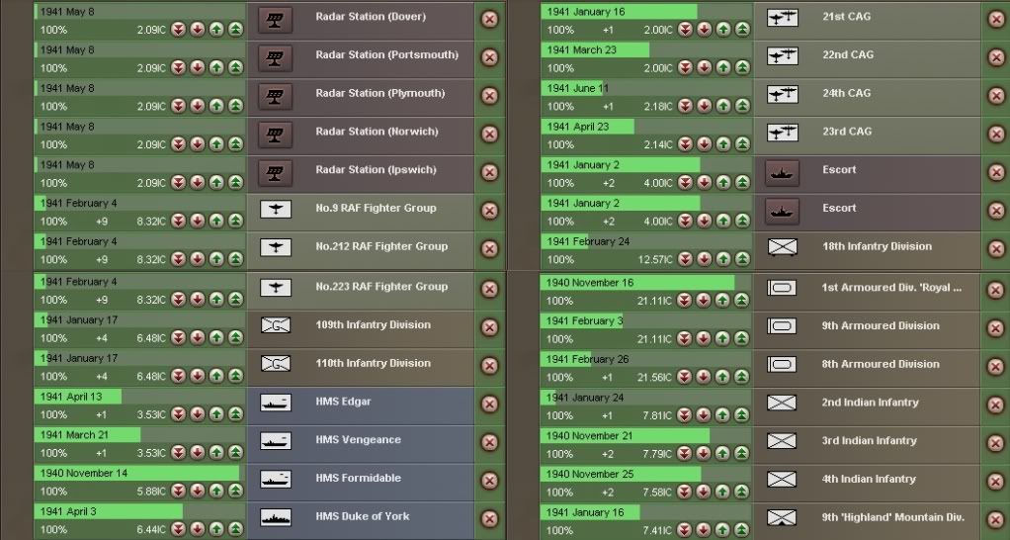Image resolution: width=1010 pixels, height=540 pixels.
Task: Move 23rd CAG to top of queue
Action: coord(743,144)
